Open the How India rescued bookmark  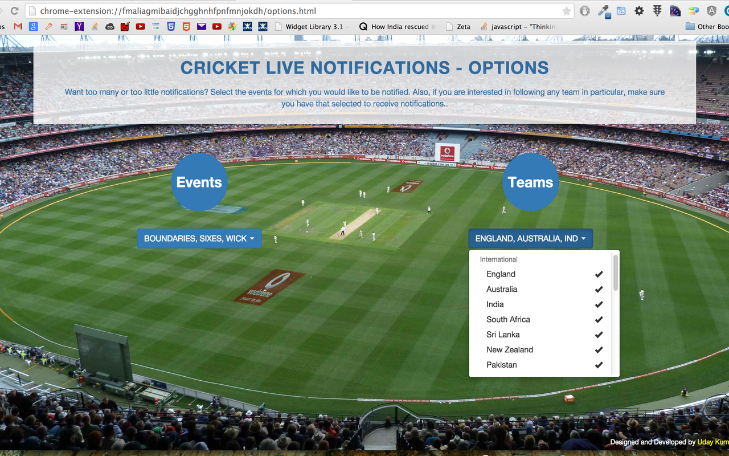point(399,26)
